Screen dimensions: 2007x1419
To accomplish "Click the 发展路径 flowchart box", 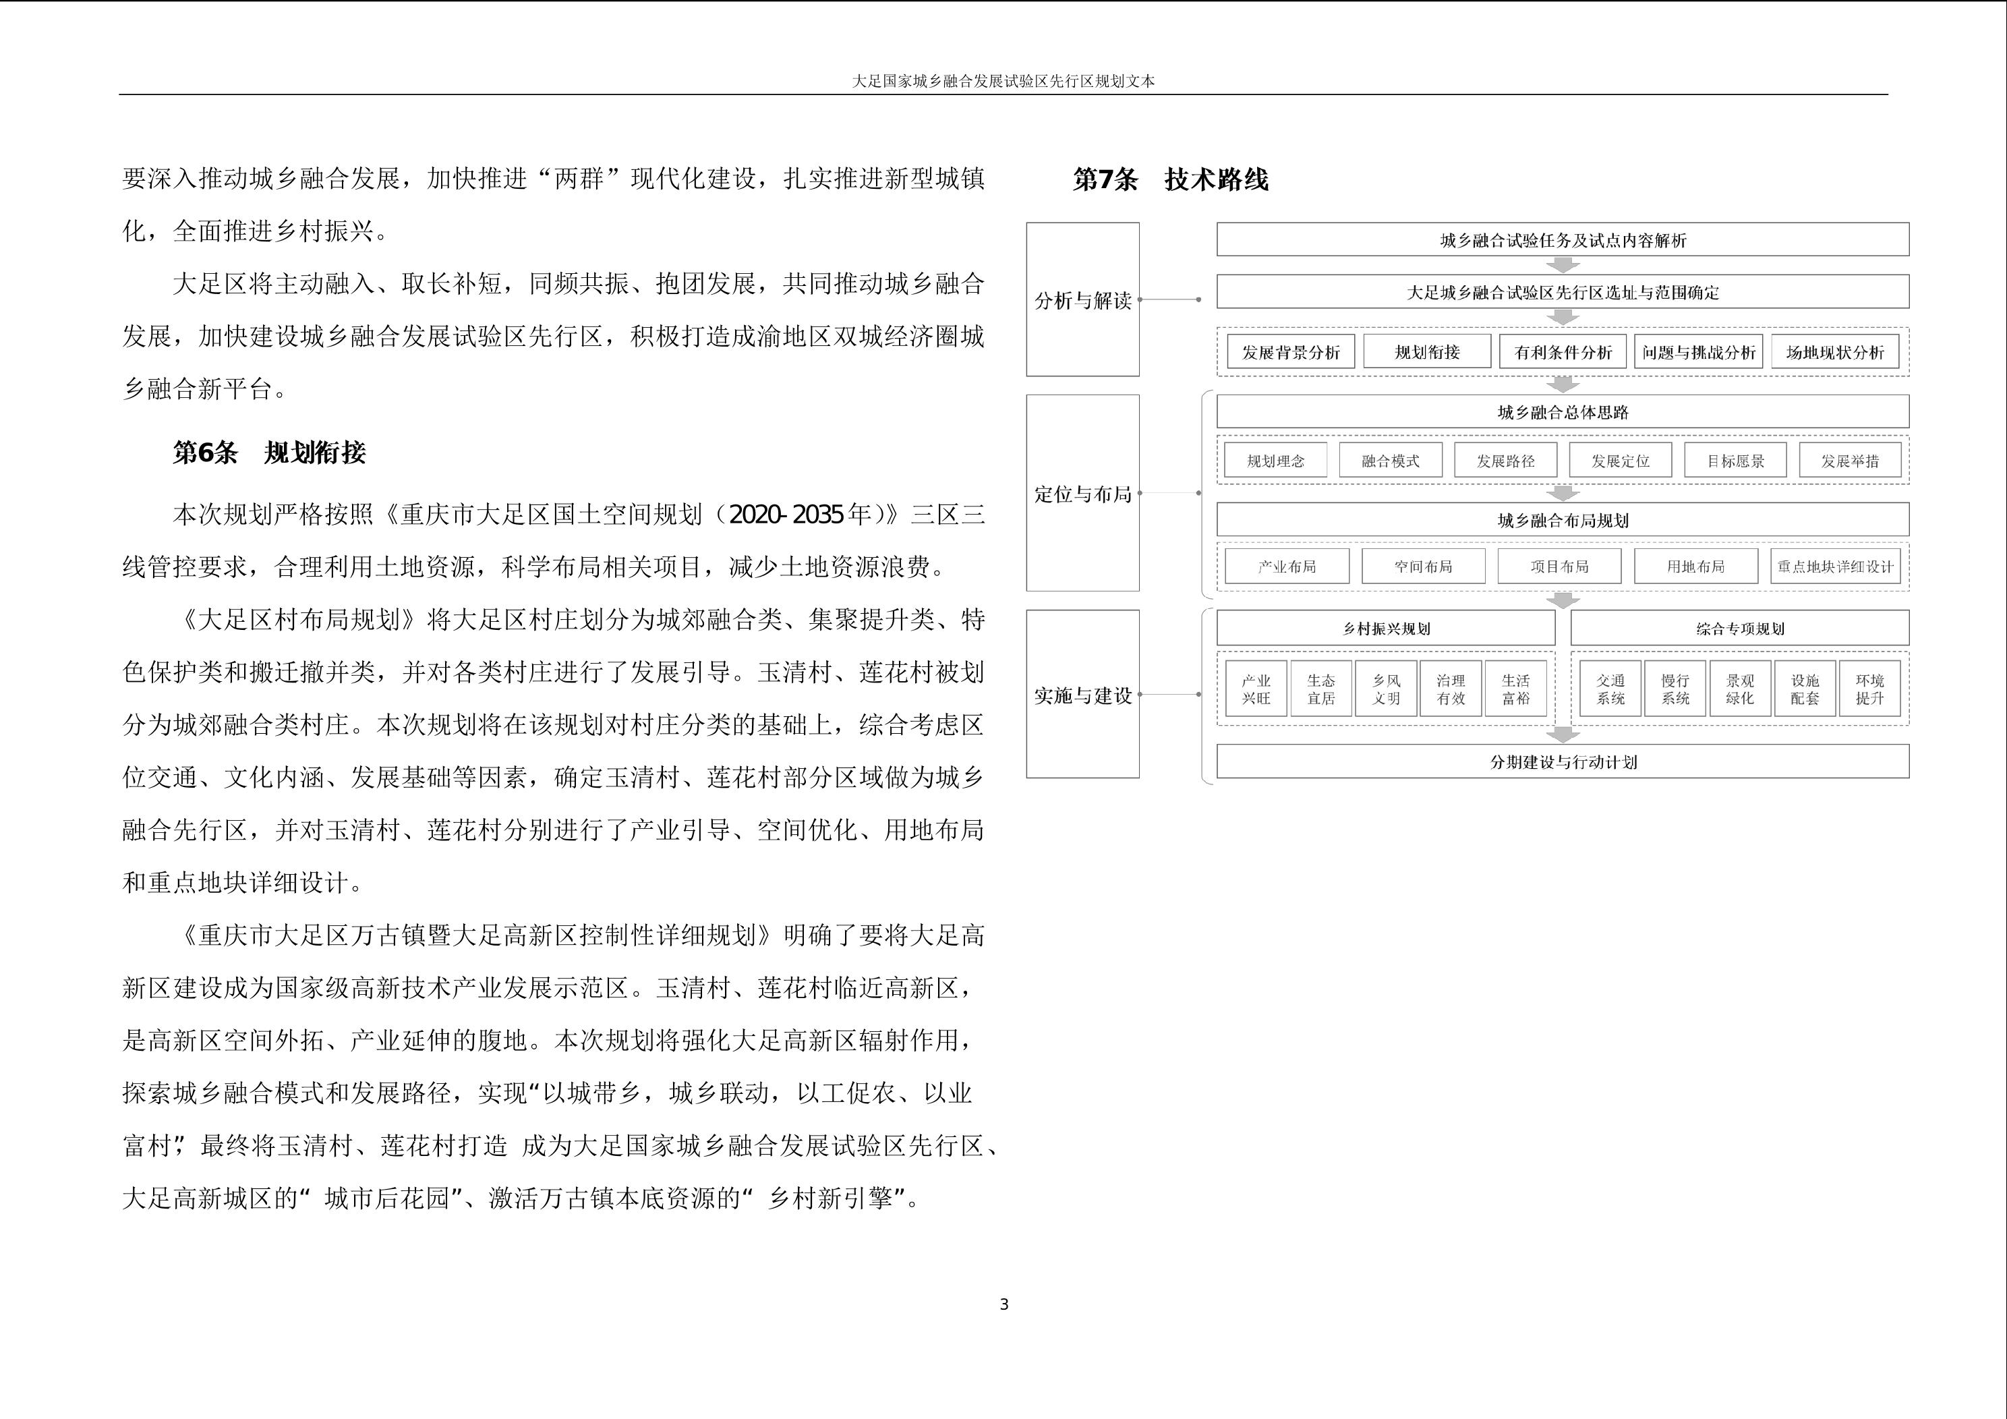I will tap(1505, 460).
